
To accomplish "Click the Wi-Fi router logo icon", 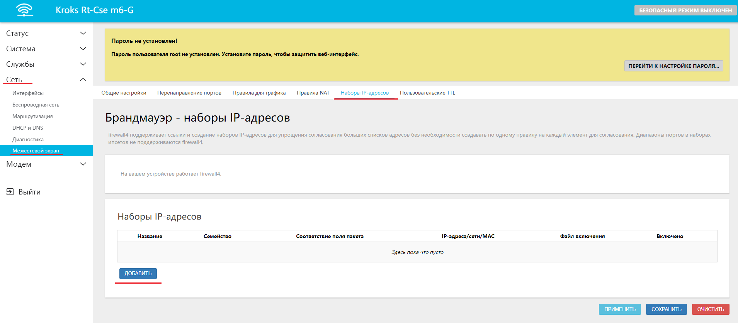I will click(x=25, y=10).
